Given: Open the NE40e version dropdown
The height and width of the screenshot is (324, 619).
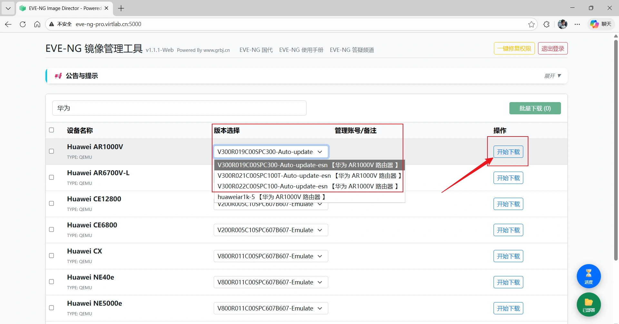Looking at the screenshot, I should click(271, 282).
